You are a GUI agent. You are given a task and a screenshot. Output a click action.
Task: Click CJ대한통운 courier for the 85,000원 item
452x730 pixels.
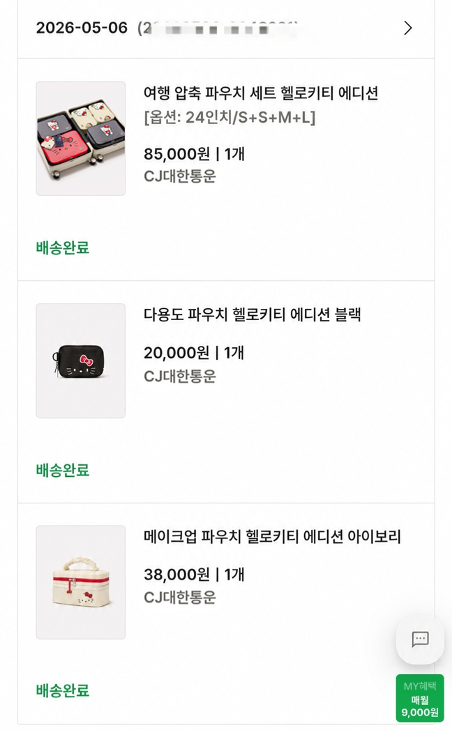180,176
